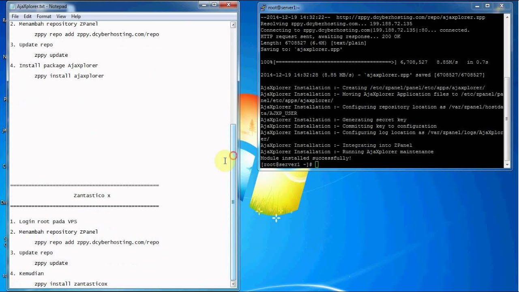Viewport: 519px width, 292px height.
Task: Close the root@server1 terminal window
Action: 502,6
